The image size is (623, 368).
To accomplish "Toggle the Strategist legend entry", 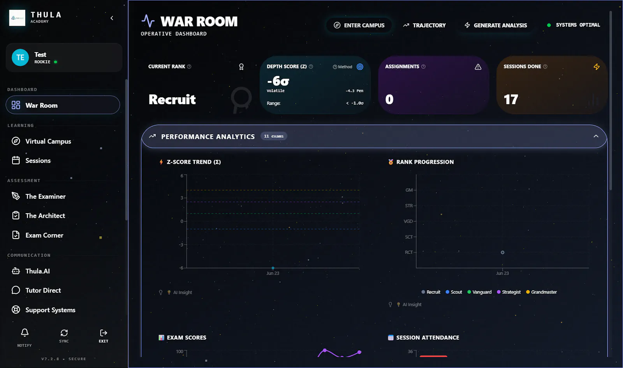I will [509, 292].
